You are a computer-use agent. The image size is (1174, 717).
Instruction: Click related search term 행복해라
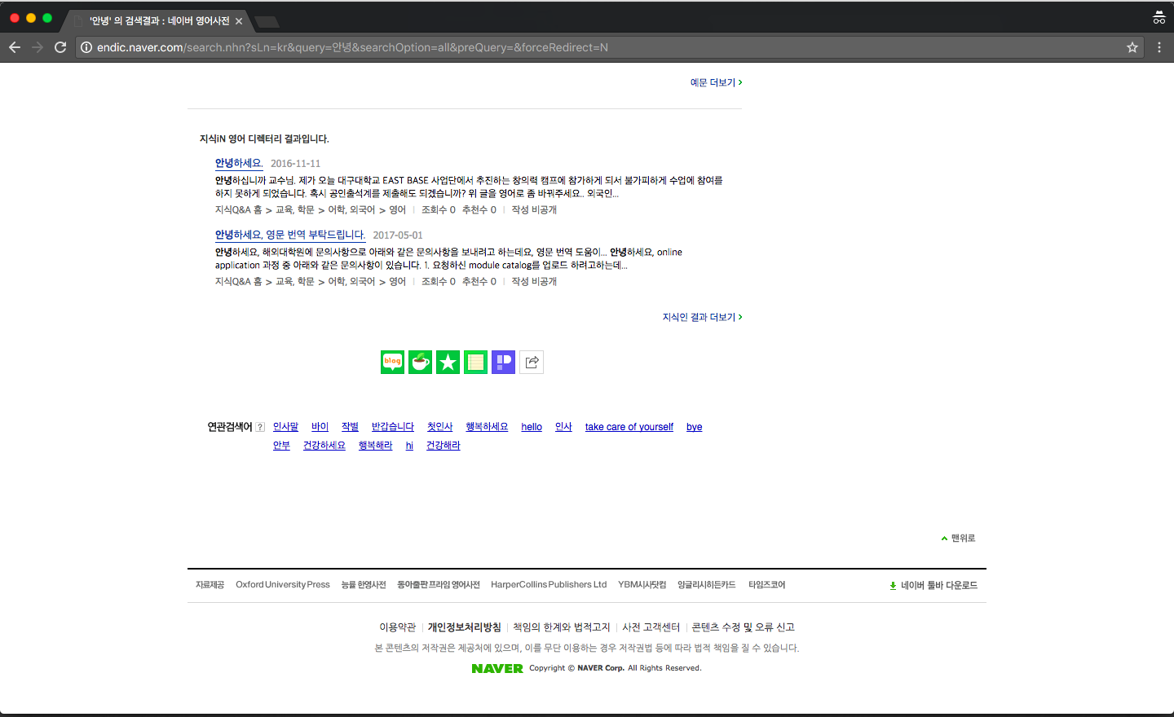tap(375, 446)
